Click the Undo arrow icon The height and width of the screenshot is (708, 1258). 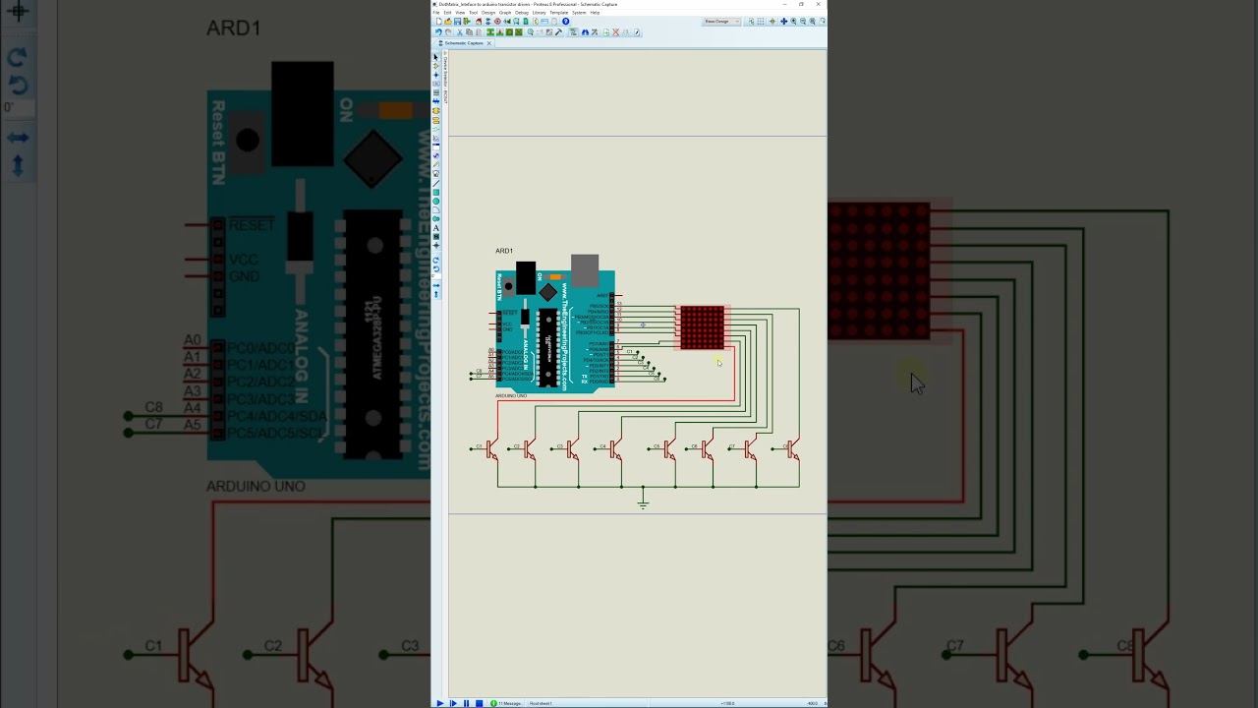(438, 32)
